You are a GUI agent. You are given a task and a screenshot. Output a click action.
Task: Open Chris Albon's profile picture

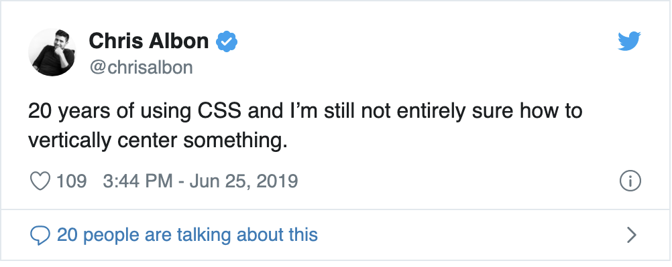tap(52, 52)
